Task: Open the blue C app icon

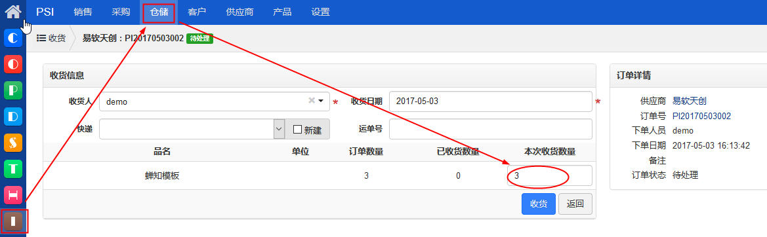Action: coord(13,37)
